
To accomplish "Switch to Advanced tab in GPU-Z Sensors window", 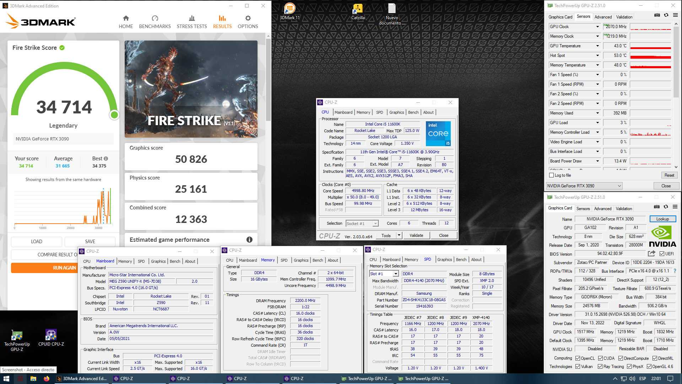I will pyautogui.click(x=603, y=17).
